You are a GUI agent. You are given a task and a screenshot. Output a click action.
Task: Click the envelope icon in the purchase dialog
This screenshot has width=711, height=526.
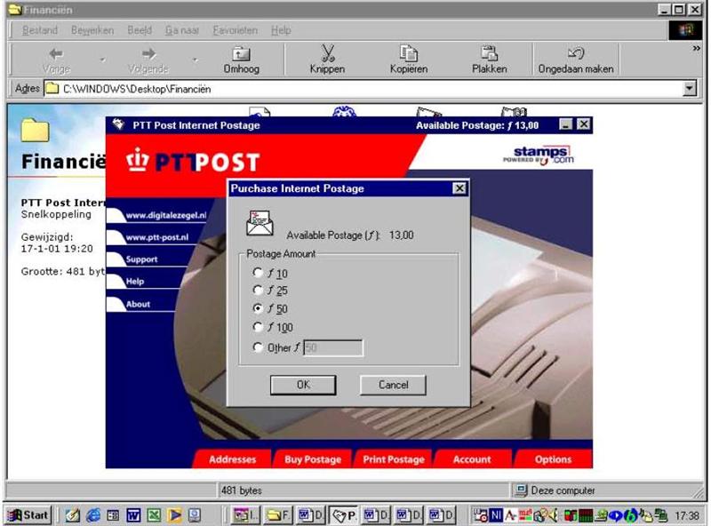(260, 223)
